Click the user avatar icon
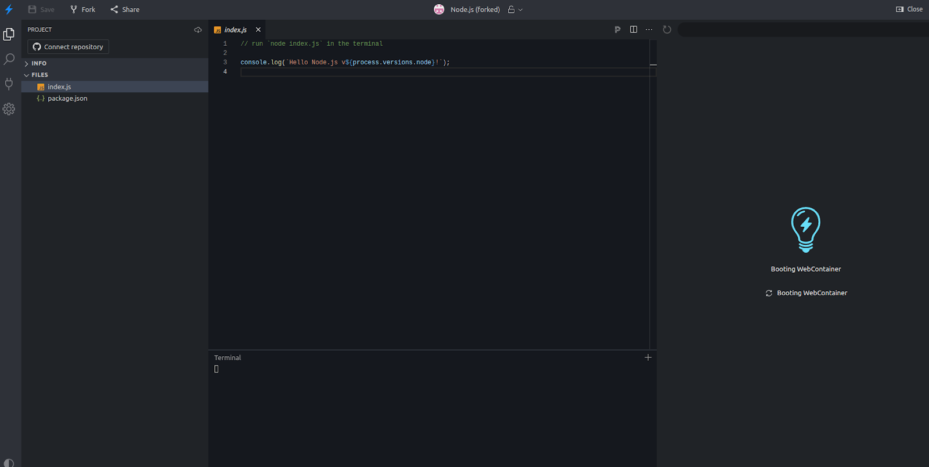This screenshot has height=467, width=929. tap(439, 9)
